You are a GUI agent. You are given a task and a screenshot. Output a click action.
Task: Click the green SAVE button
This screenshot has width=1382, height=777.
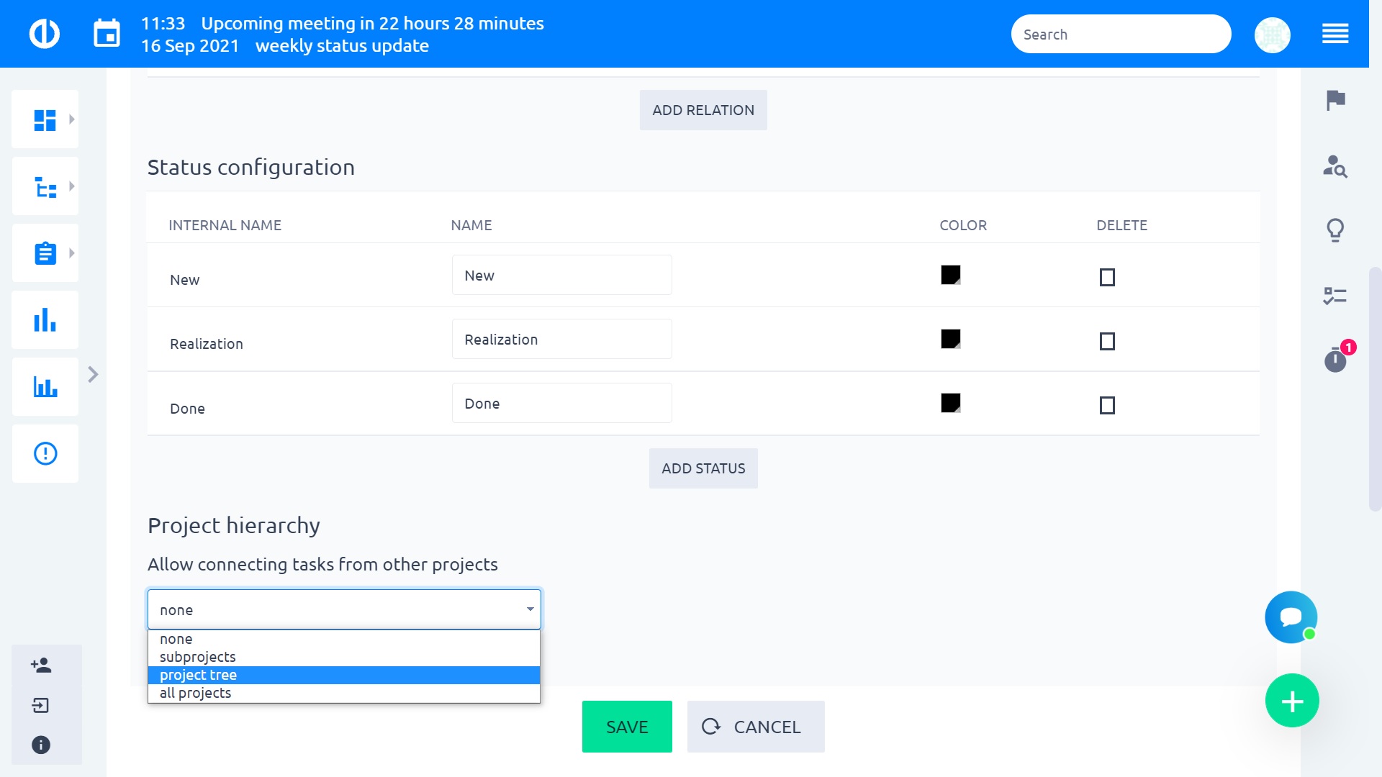tap(627, 727)
